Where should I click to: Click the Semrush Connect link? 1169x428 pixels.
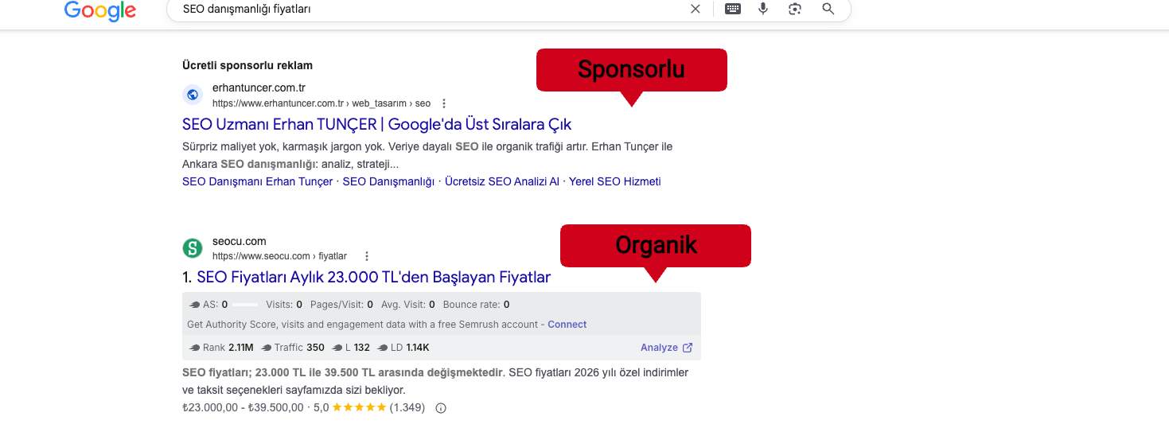point(567,325)
